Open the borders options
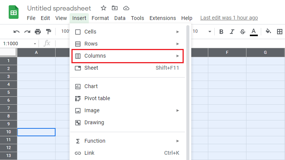Viewport: 285px width, 160px height. 280,32
